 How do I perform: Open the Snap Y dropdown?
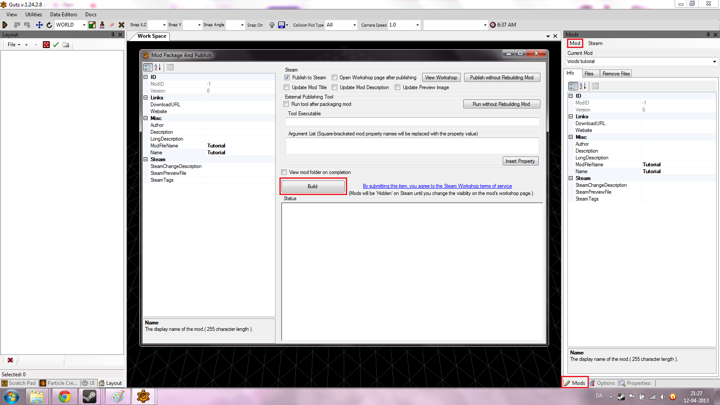tap(199, 25)
